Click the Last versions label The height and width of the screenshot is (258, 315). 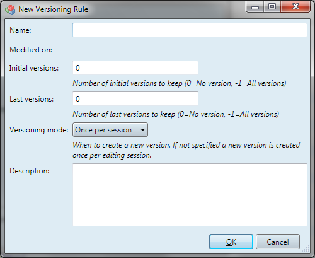tap(31, 99)
